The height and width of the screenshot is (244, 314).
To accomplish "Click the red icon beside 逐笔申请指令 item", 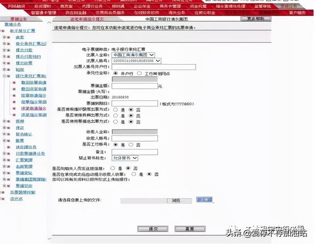I will [x=14, y=108].
